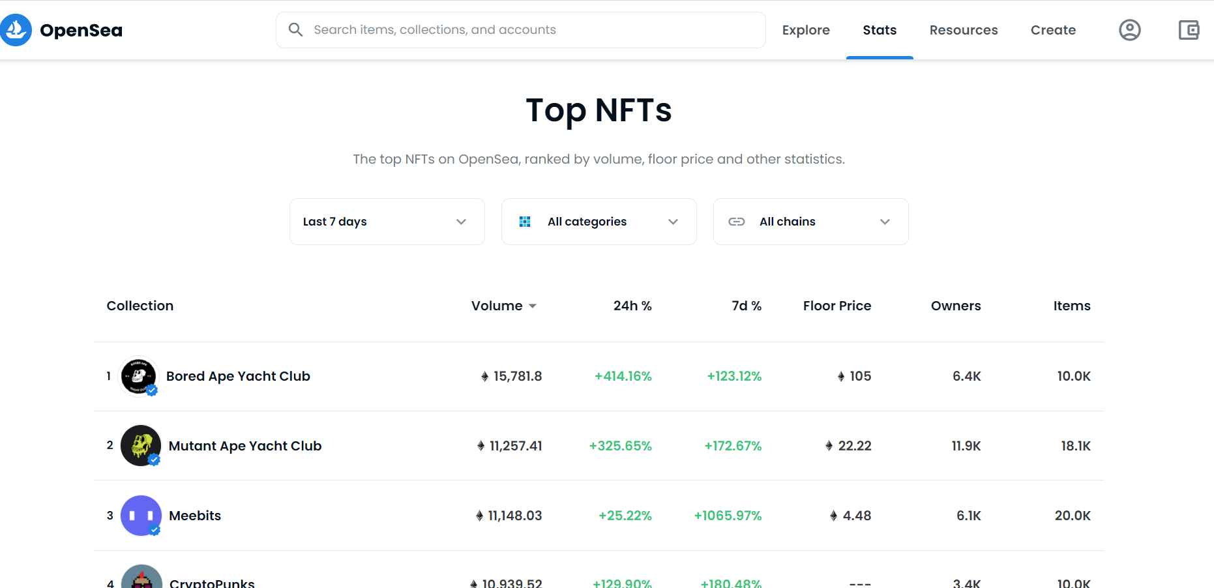Open the CryptoPunks collection avatar
Viewport: 1214px width, 588px height.
pos(141,576)
